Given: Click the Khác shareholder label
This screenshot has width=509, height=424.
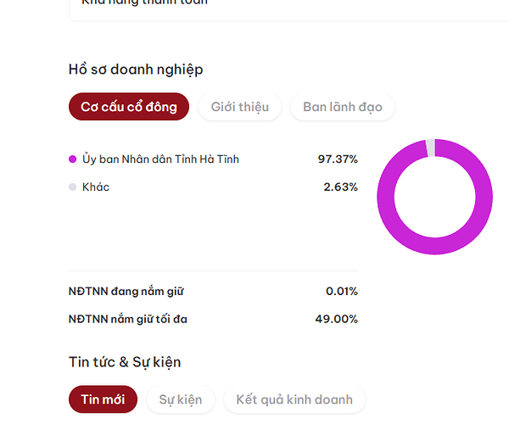Looking at the screenshot, I should click(96, 187).
